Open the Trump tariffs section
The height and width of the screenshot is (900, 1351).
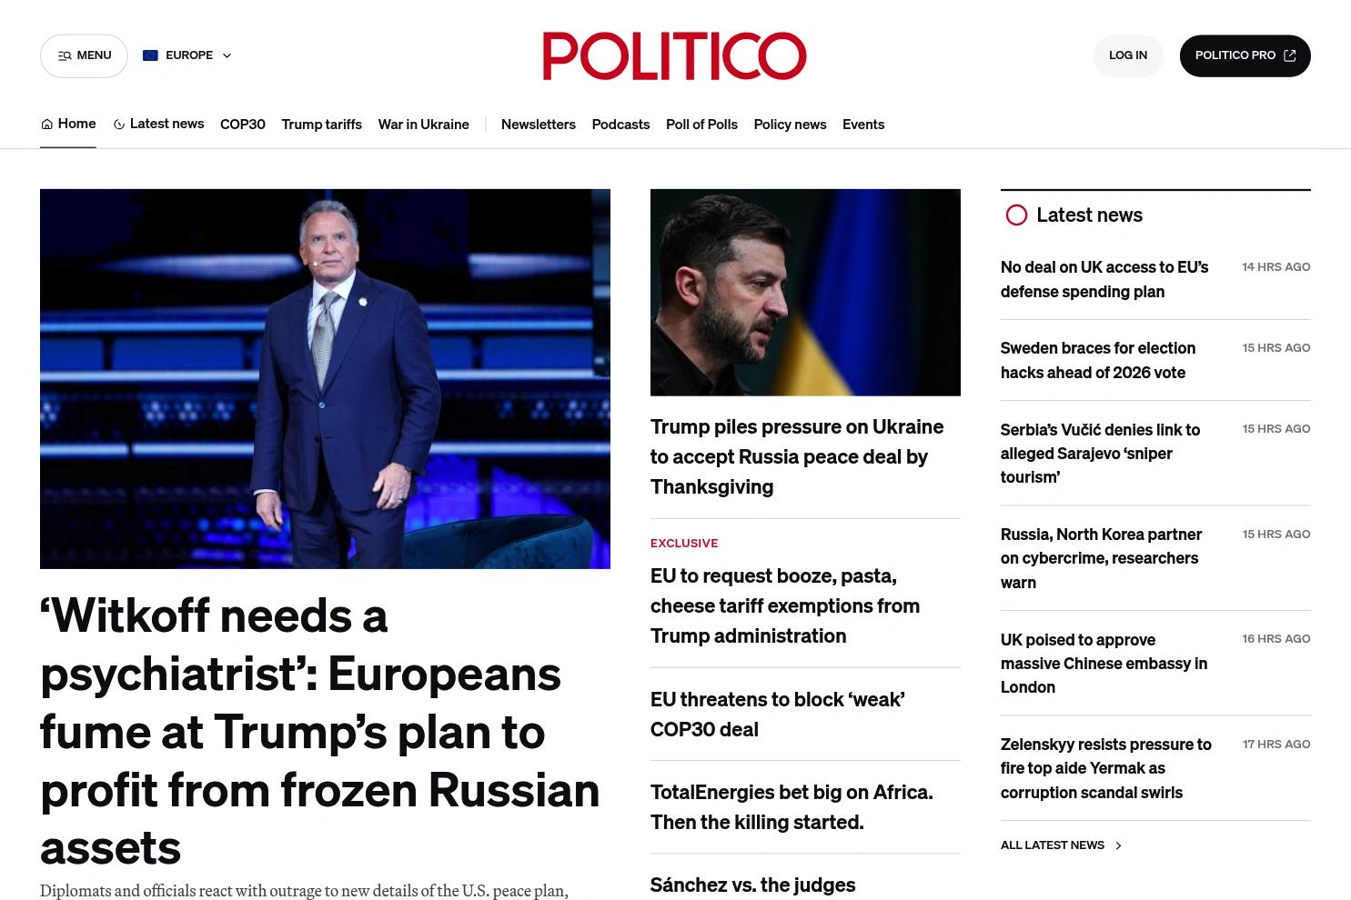coord(321,125)
